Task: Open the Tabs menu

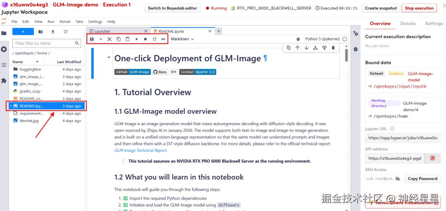Action: [x=79, y=21]
